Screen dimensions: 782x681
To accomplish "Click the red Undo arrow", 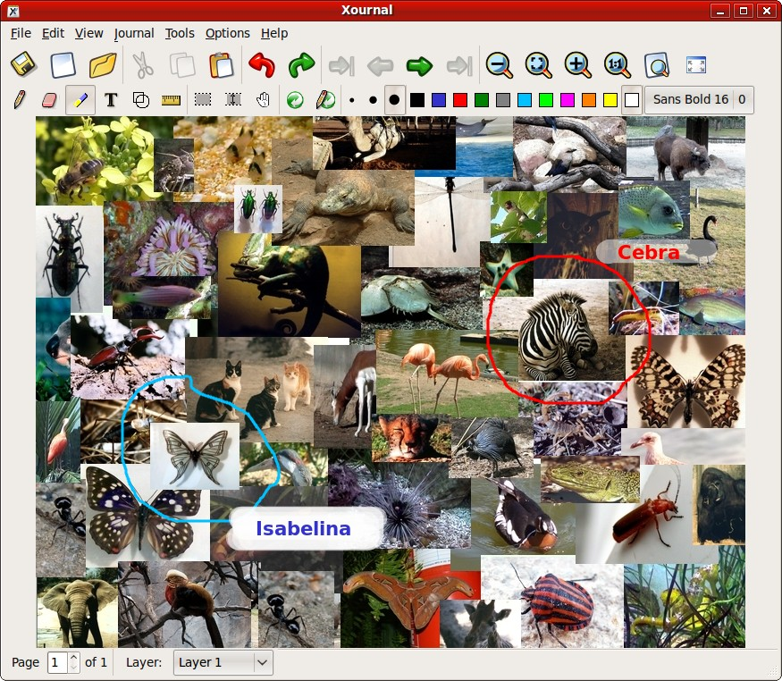I will click(261, 65).
